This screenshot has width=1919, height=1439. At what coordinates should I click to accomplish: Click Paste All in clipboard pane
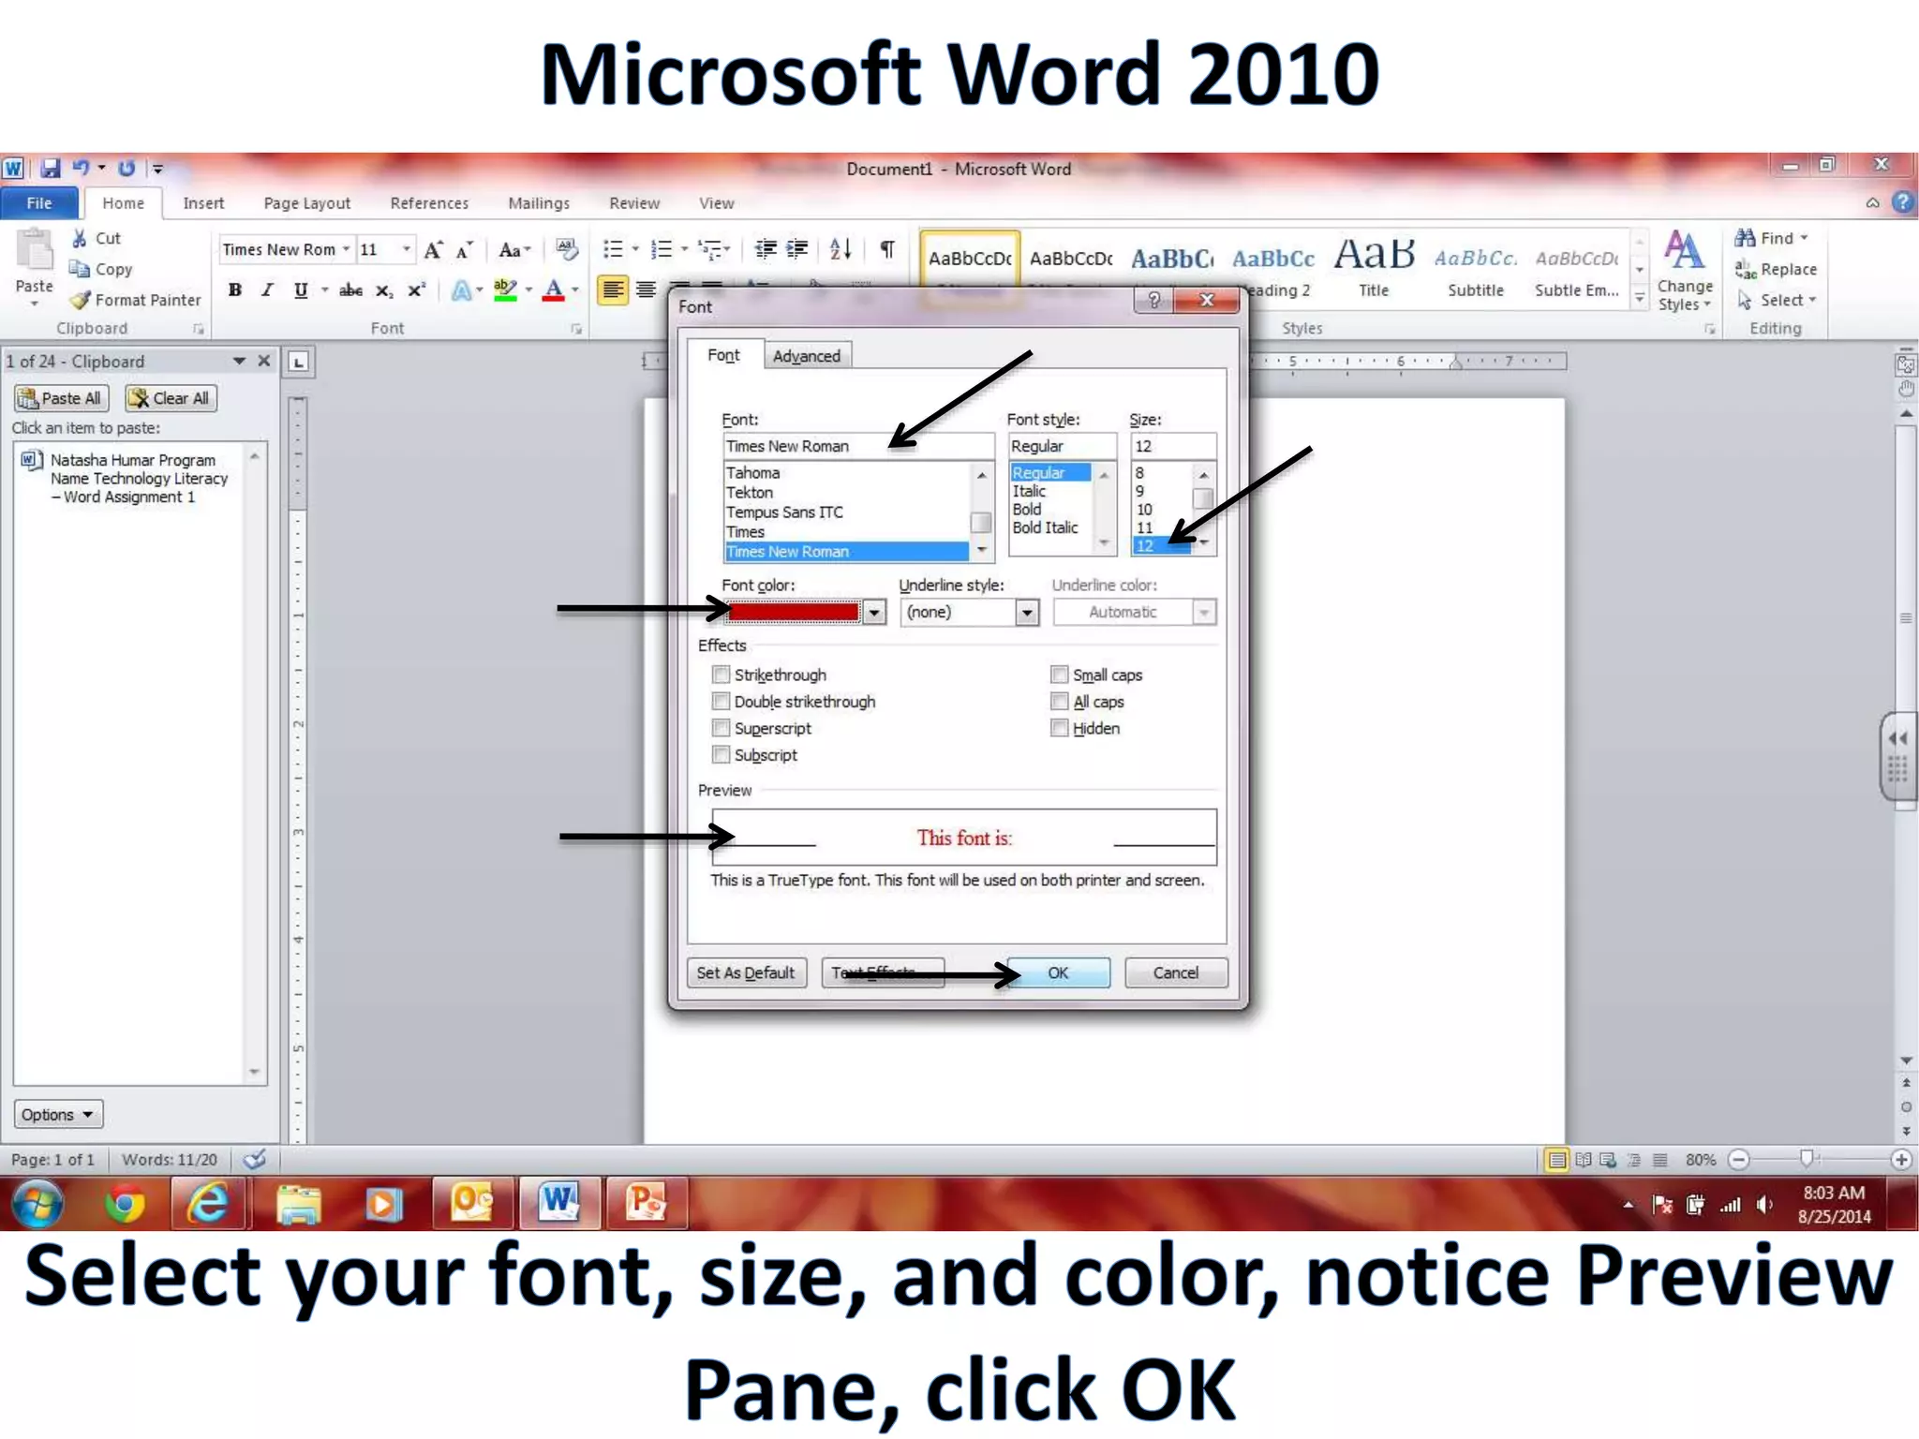(61, 398)
